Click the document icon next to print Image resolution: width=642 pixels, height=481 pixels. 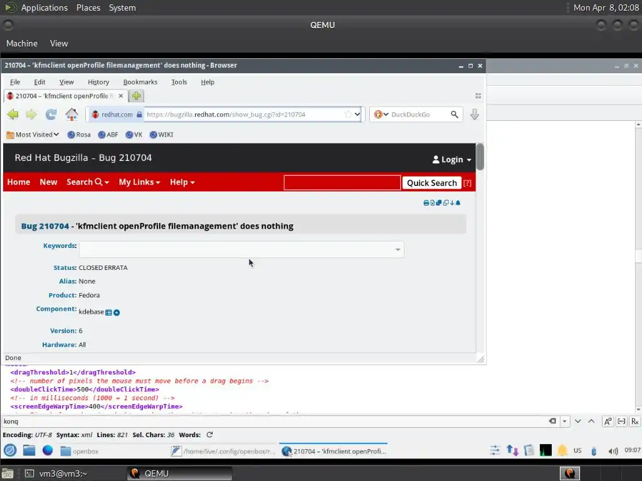point(433,203)
